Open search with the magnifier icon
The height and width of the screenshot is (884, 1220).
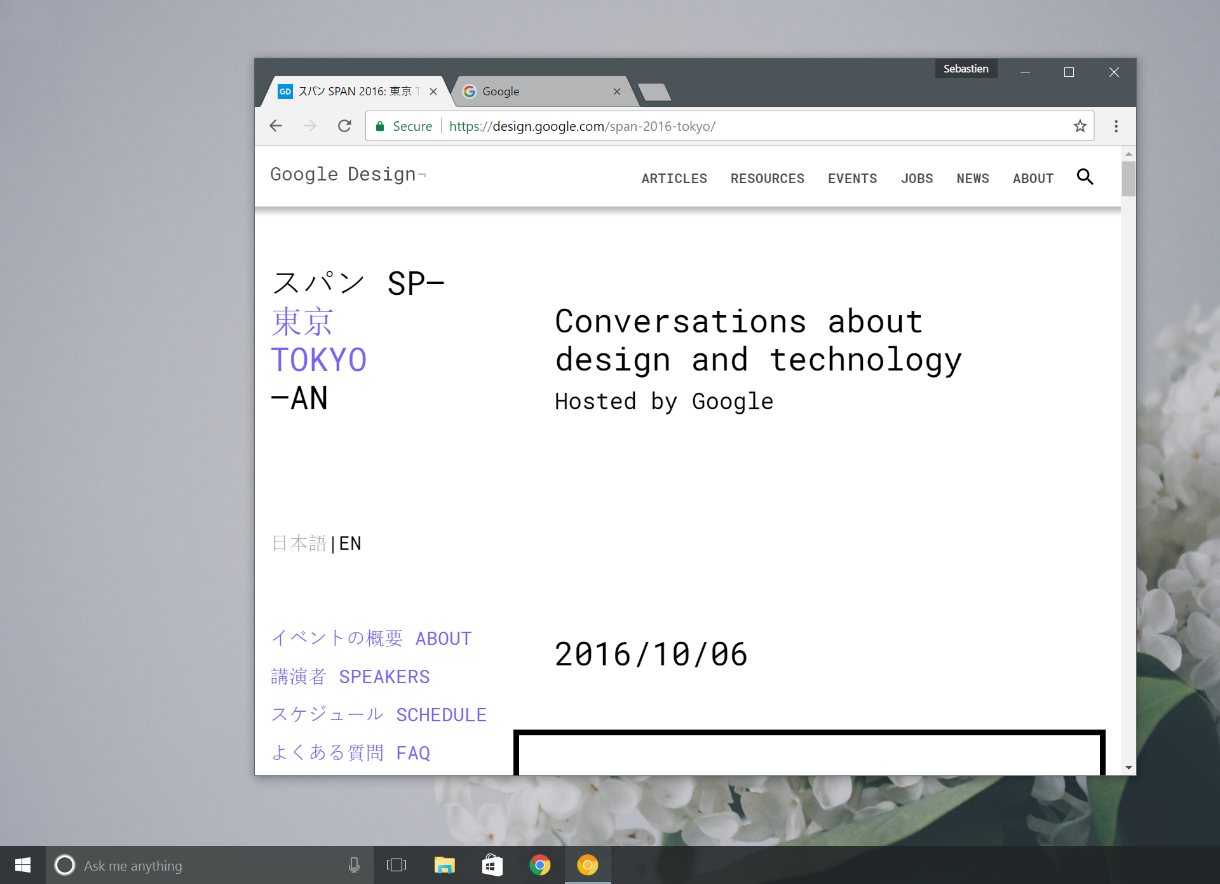pos(1085,177)
